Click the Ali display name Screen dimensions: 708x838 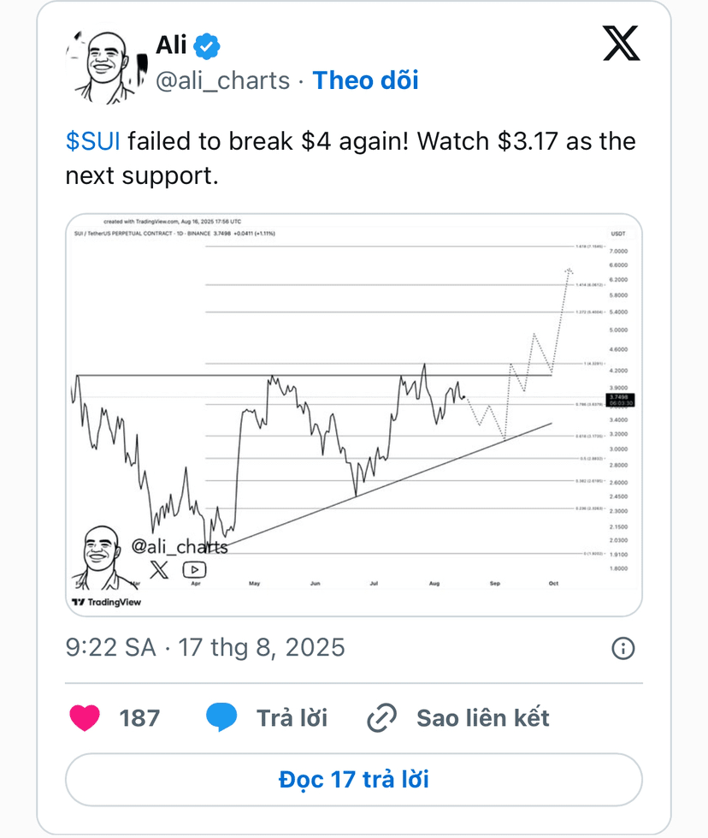[171, 45]
